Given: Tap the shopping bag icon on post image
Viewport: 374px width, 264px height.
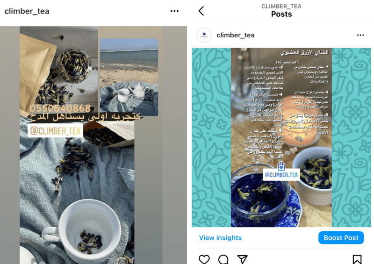Looking at the screenshot, I should (281, 166).
